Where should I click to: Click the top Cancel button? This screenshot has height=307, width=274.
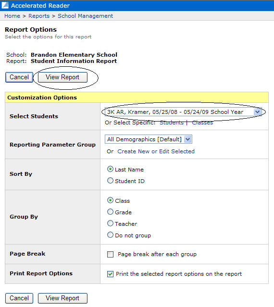[19, 77]
